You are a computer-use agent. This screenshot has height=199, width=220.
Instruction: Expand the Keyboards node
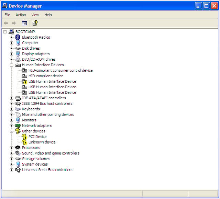coord(11,109)
